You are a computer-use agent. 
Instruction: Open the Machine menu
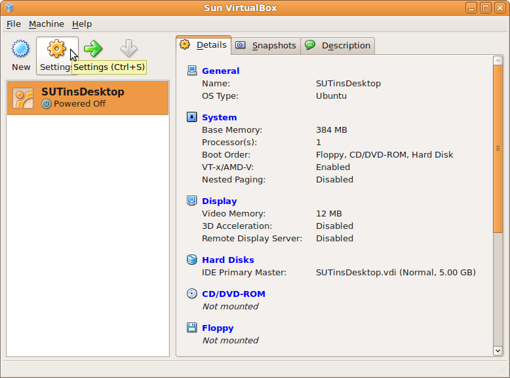point(47,24)
